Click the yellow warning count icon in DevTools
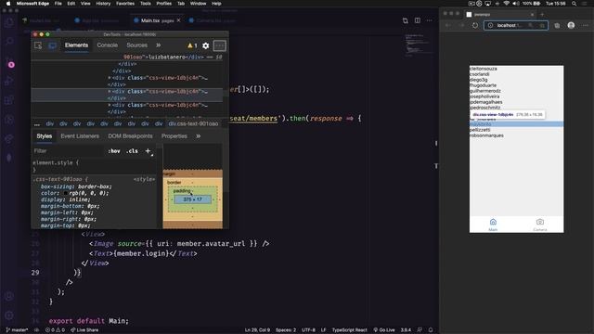This screenshot has height=334, width=594. pos(192,45)
